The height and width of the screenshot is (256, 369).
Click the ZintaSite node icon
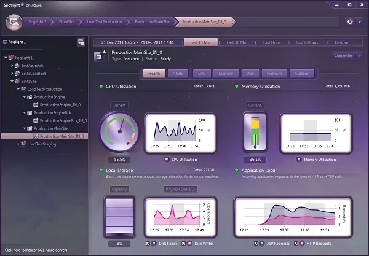point(17,81)
